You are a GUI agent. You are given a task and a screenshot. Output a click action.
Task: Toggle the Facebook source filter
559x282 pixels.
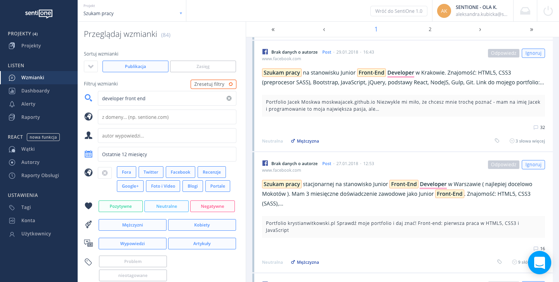[x=180, y=172]
